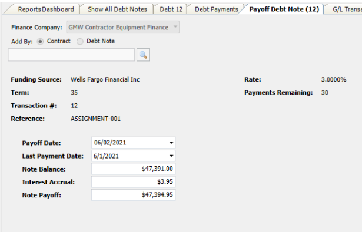Open the Finance Company dropdown
The width and height of the screenshot is (362, 232).
pos(123,28)
